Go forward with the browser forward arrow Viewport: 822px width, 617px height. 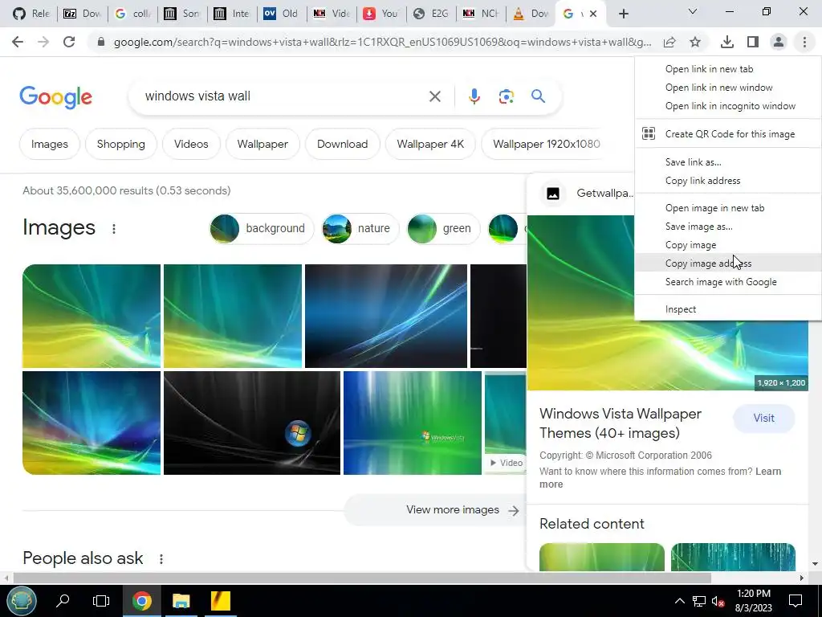(x=43, y=42)
